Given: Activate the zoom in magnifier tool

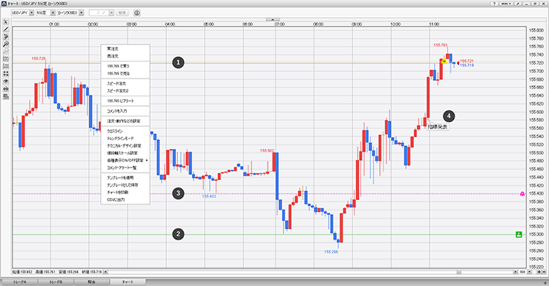Looking at the screenshot, I should (6, 44).
